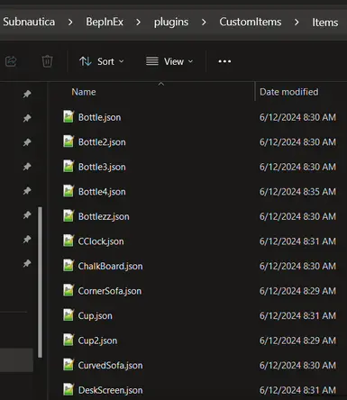Select the CornerSofa.json file icon
Screen dimensions: 347x400
[x=68, y=291]
